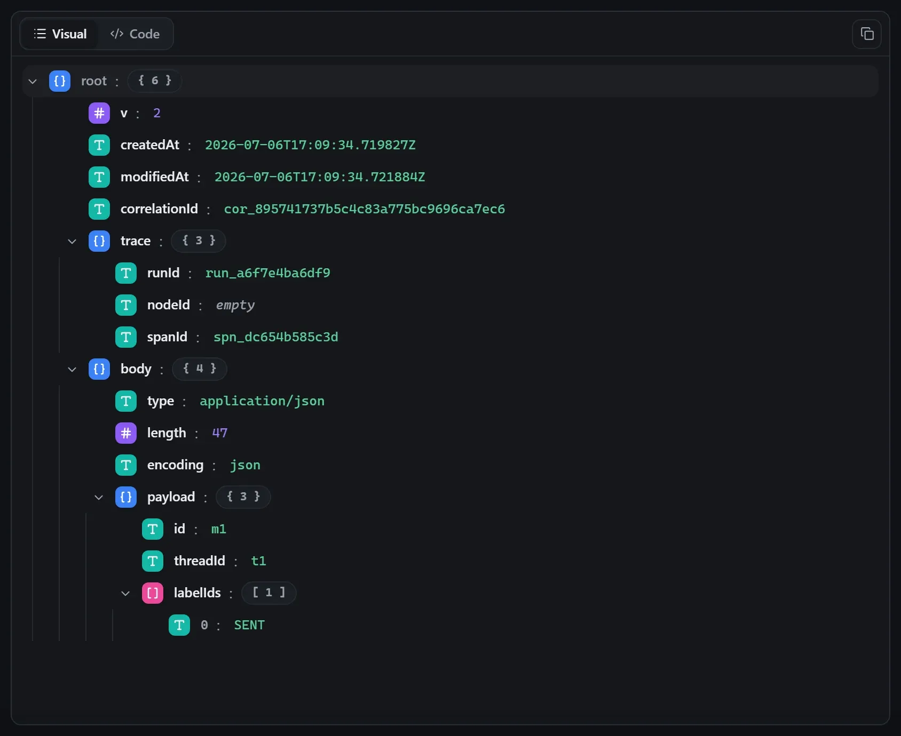Click the text icon beside modifiedAt
The height and width of the screenshot is (736, 901).
tap(99, 177)
